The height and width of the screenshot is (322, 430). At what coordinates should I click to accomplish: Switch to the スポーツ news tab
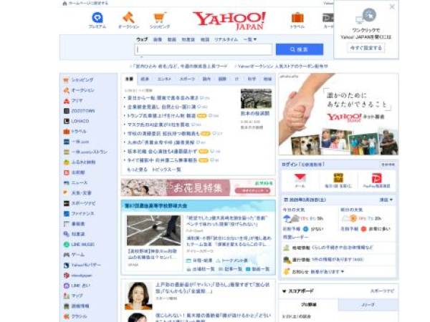pos(187,79)
